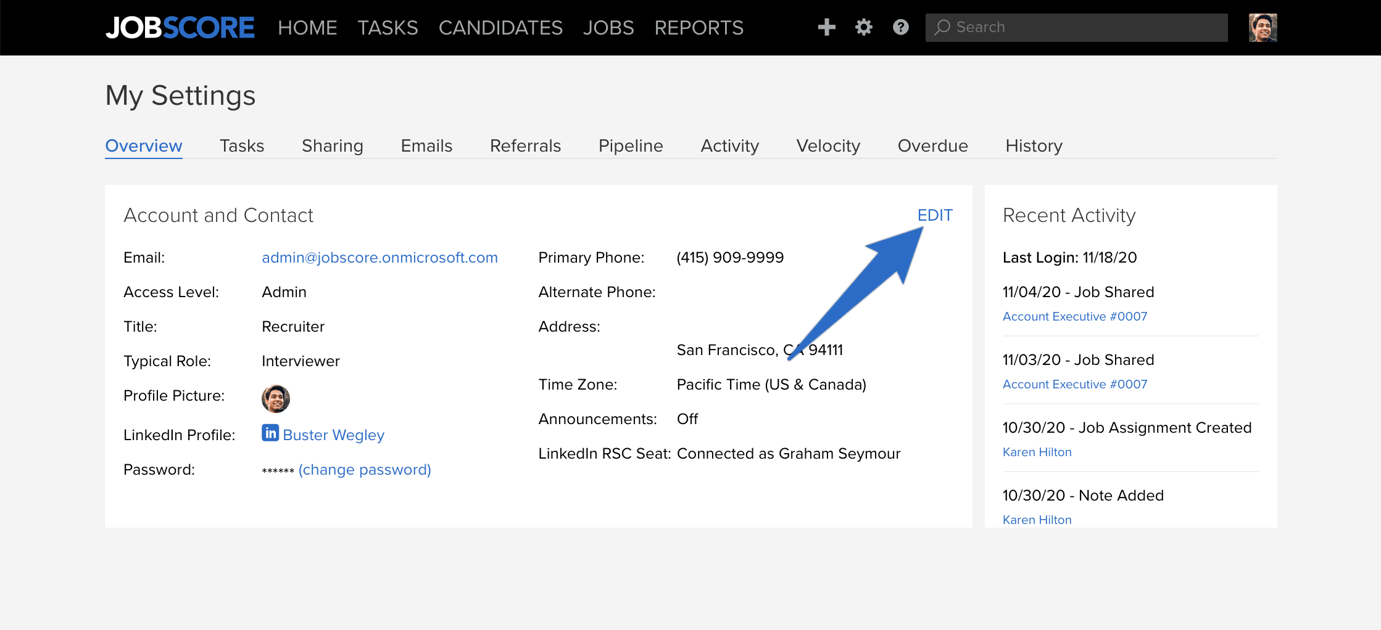The height and width of the screenshot is (630, 1381).
Task: Click the JobScore logo
Action: point(180,28)
